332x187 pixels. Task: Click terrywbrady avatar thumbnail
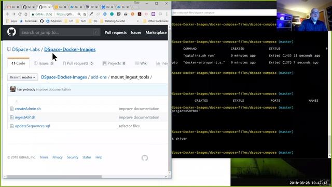pyautogui.click(x=12, y=89)
